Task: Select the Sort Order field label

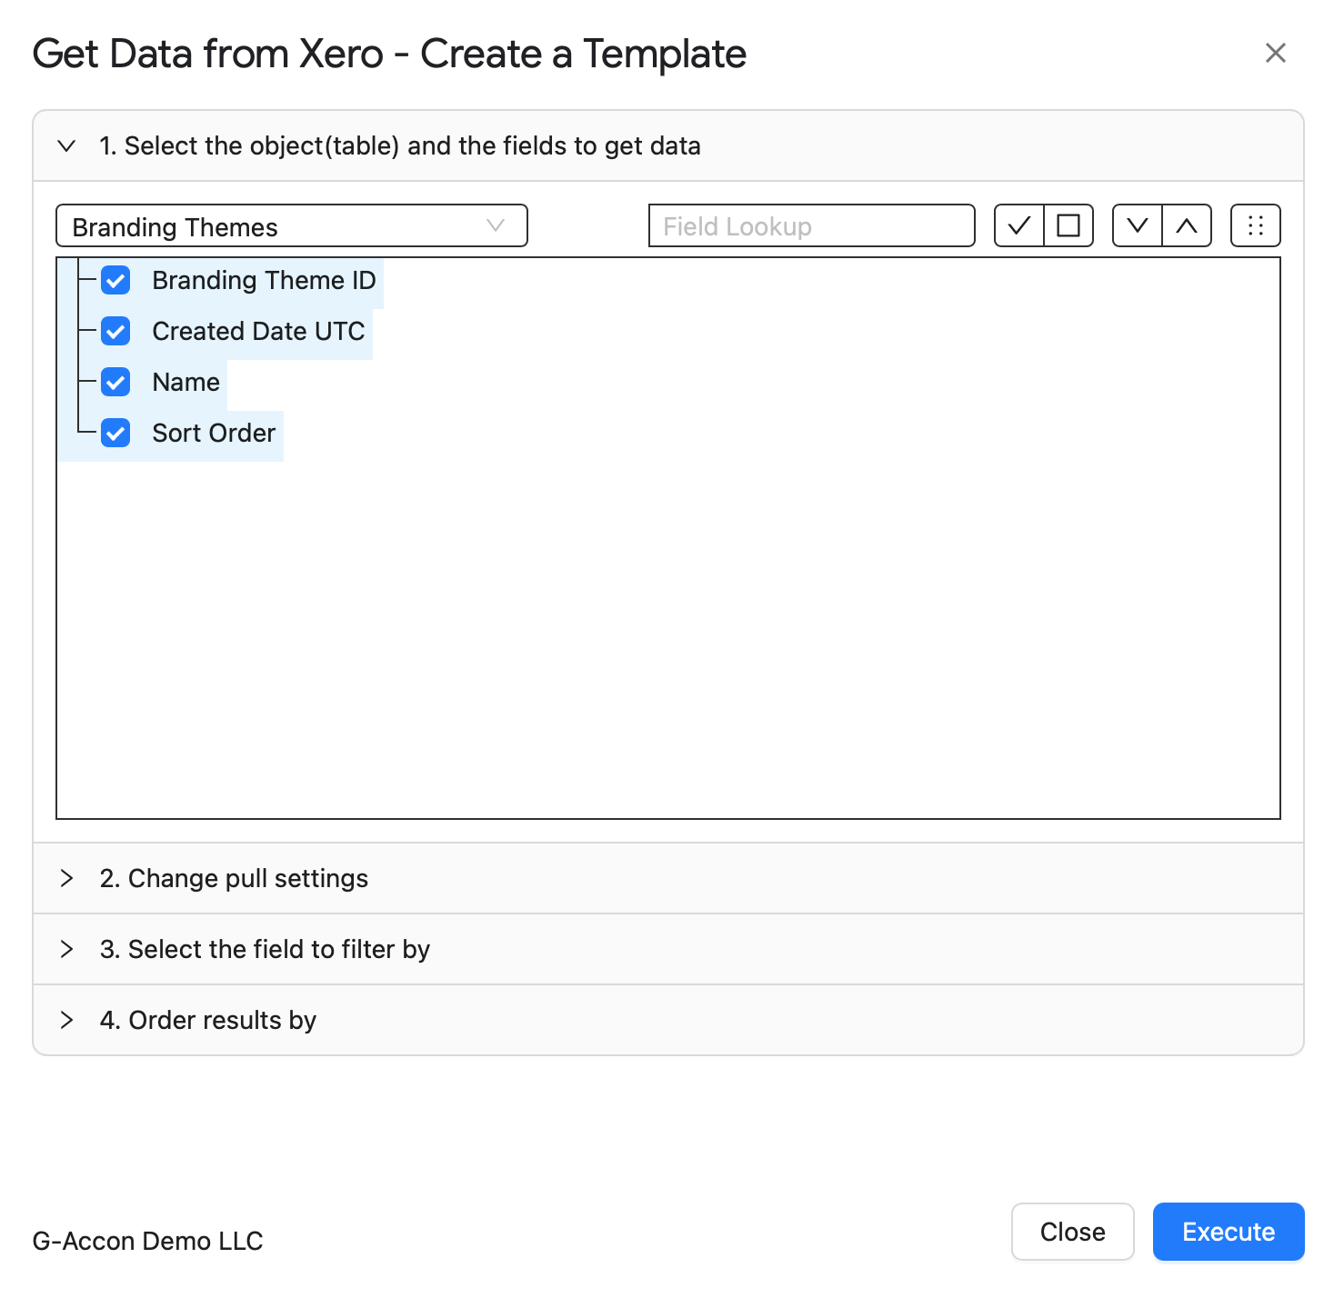Action: pos(214,433)
